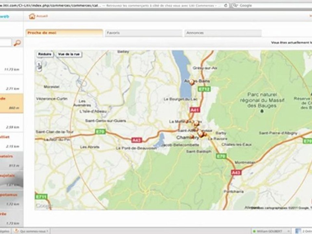This screenshot has height=234, width=312.
Task: Switch to the Favoris tab
Action: tap(143, 33)
